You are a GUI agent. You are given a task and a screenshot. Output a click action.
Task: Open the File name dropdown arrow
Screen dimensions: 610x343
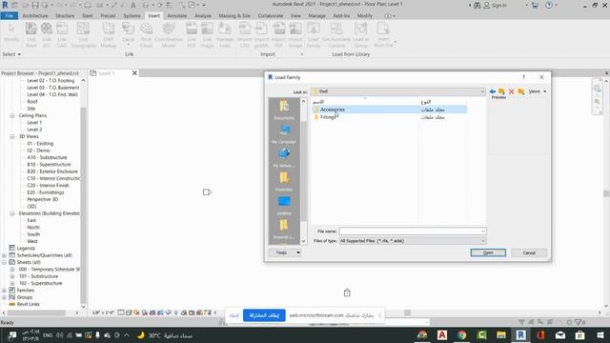coord(483,232)
